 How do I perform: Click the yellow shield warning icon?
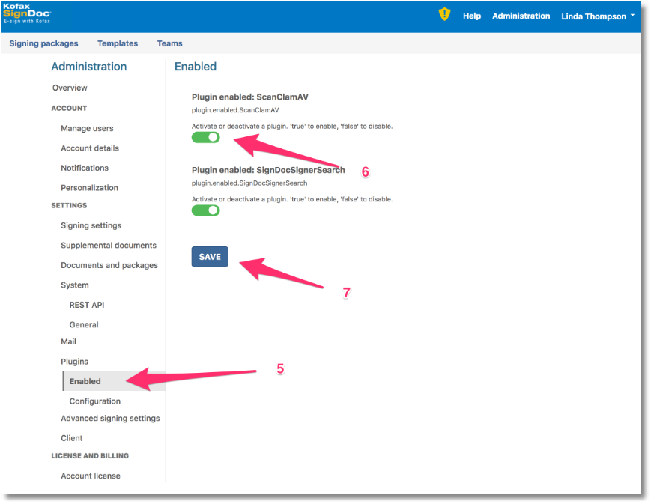tap(444, 15)
